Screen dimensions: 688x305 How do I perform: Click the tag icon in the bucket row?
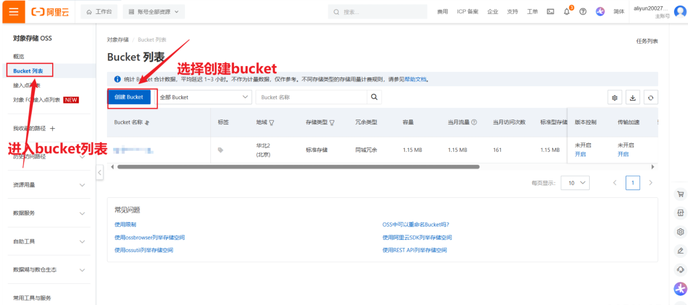click(x=221, y=150)
